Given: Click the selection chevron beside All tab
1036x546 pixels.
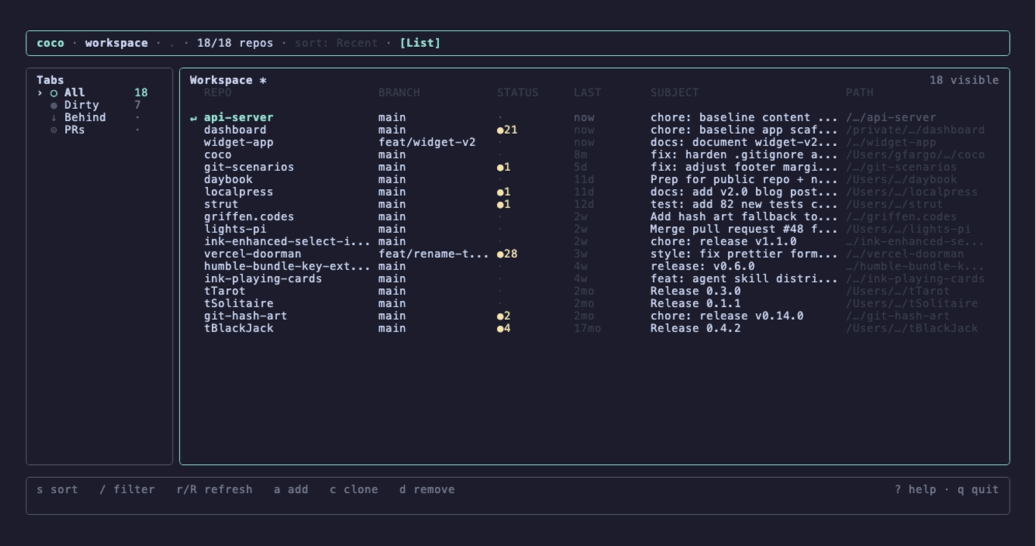Looking at the screenshot, I should [40, 93].
